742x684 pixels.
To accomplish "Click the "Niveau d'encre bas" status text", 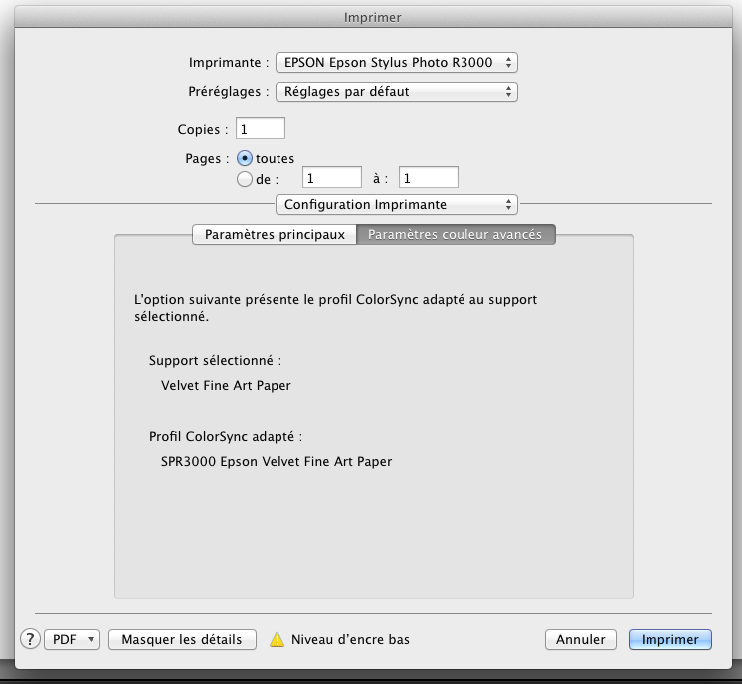I will point(350,639).
